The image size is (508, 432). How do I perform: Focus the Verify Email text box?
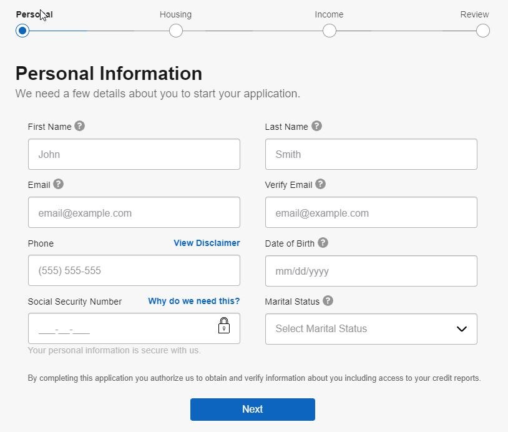[x=371, y=213]
